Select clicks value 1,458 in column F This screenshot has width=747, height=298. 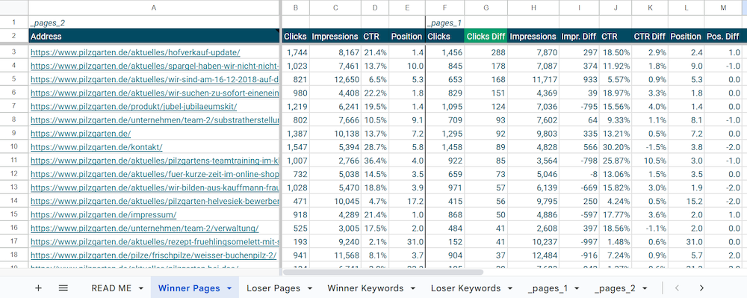coord(444,147)
